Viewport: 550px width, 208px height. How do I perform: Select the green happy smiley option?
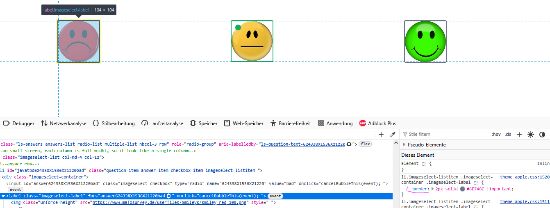coord(425,41)
